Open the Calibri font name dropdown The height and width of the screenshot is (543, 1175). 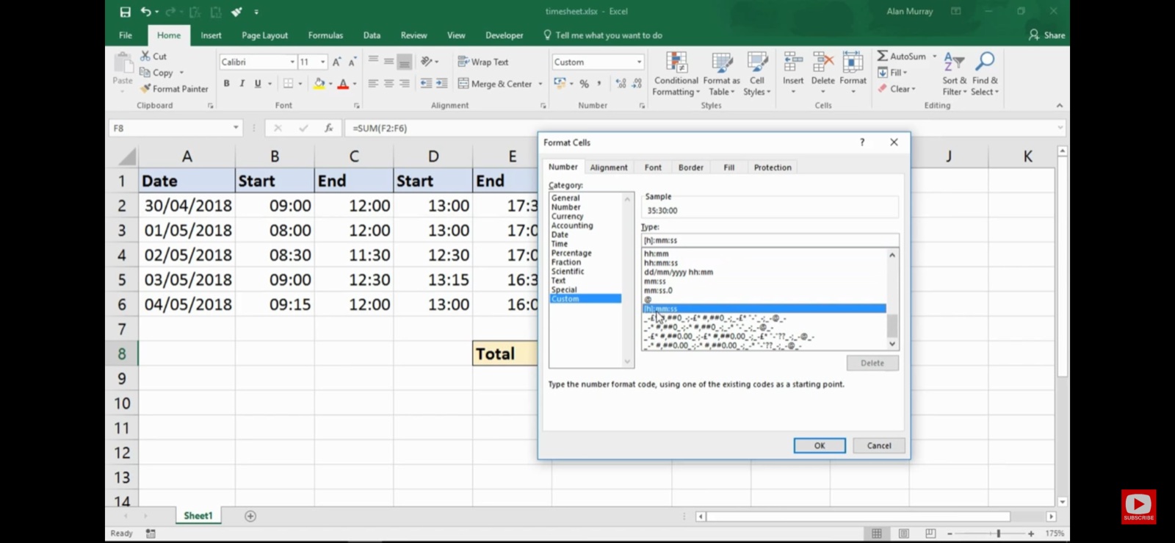coord(292,62)
